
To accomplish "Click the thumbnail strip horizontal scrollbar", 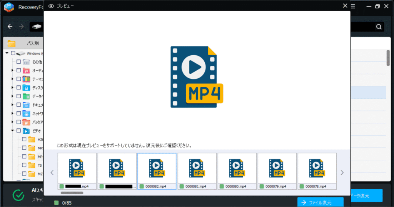I will (72, 193).
